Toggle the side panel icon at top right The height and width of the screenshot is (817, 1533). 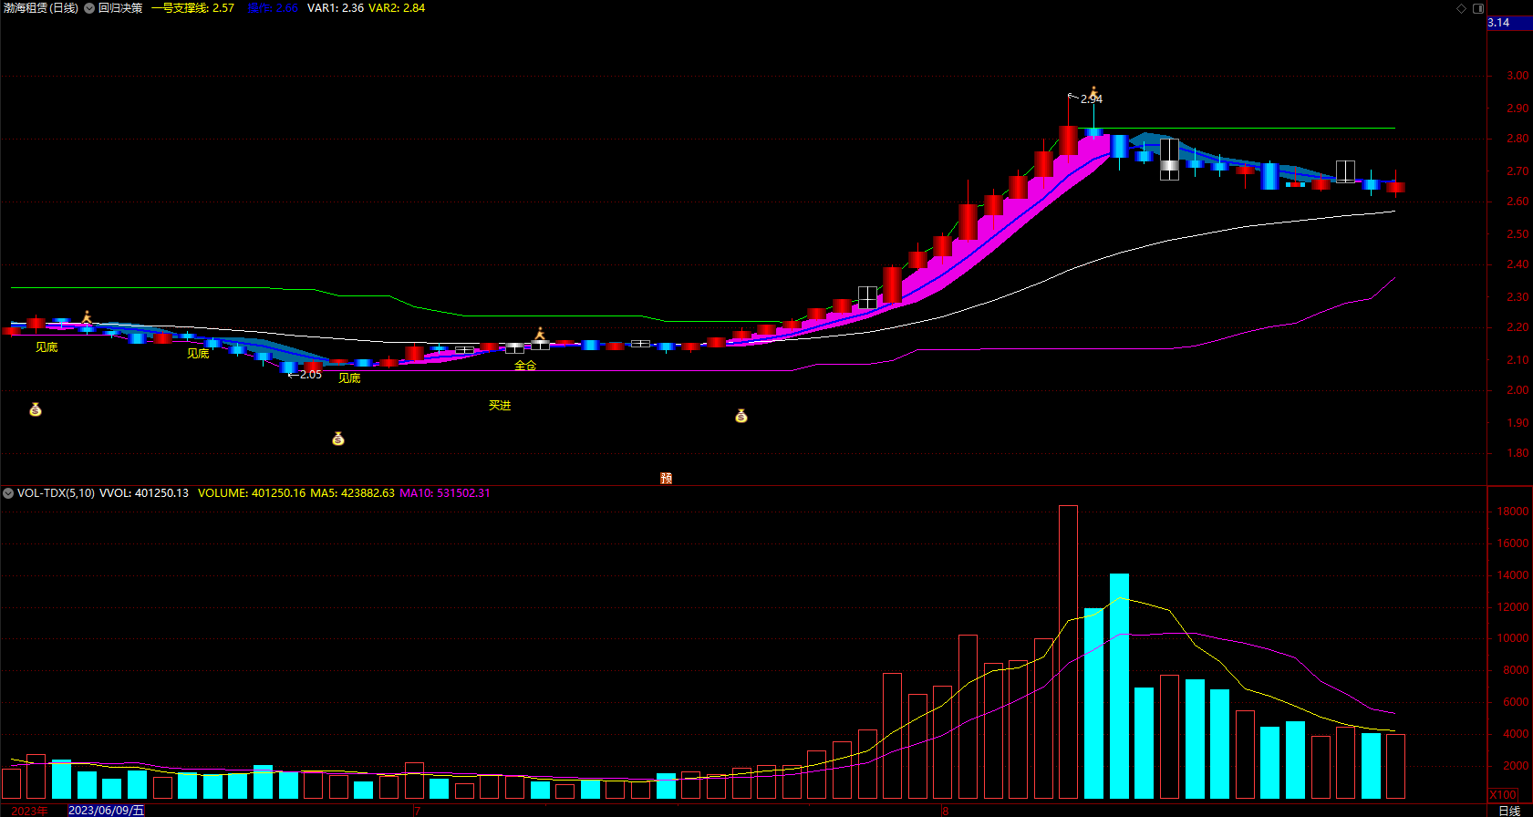pyautogui.click(x=1478, y=8)
